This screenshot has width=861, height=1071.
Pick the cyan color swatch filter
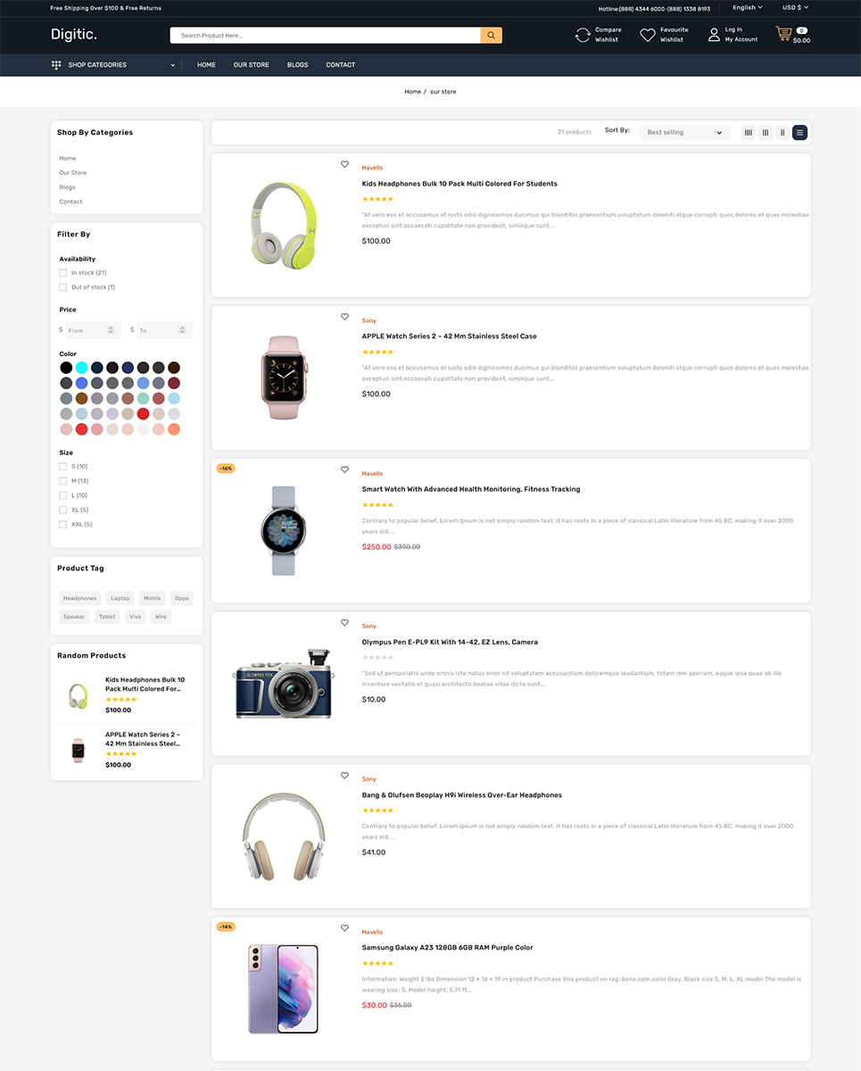click(x=81, y=368)
